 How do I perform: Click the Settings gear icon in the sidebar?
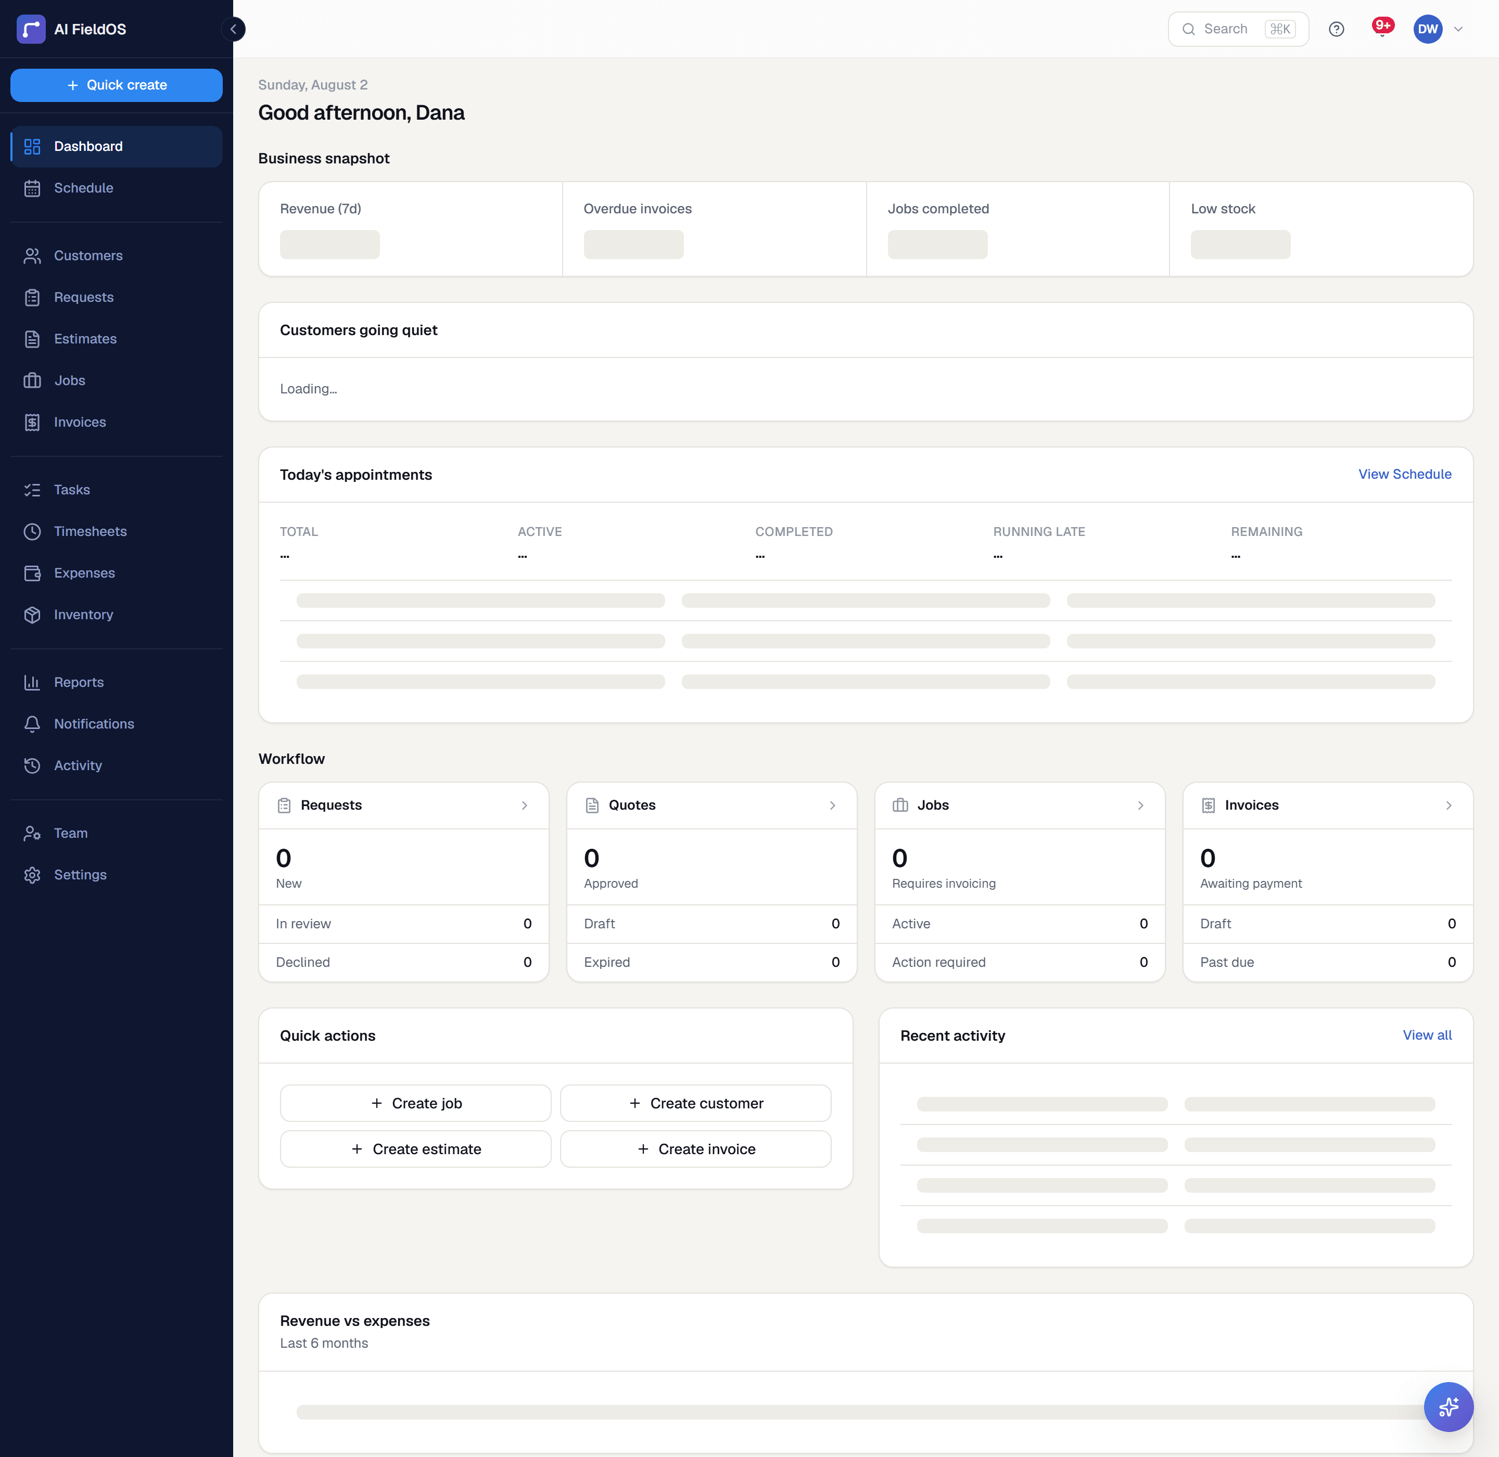(32, 875)
